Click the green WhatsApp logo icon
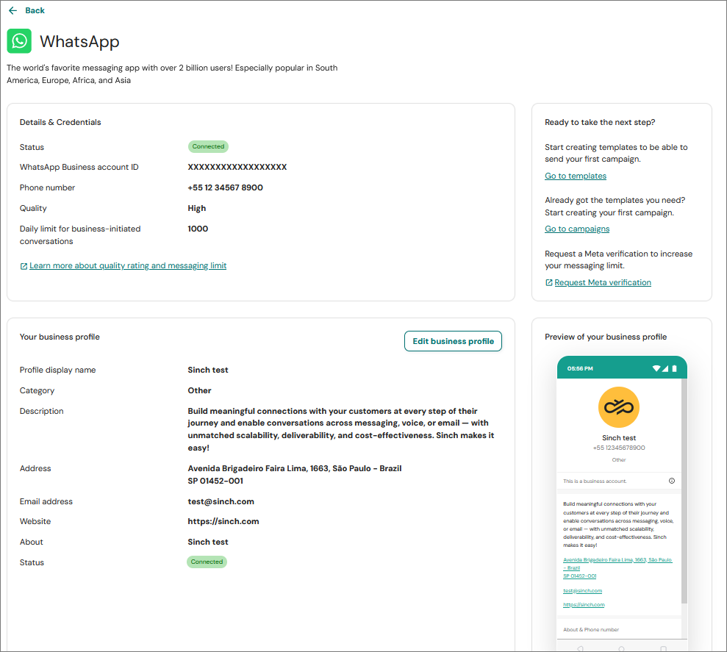Viewport: 727px width, 652px height. coord(19,41)
